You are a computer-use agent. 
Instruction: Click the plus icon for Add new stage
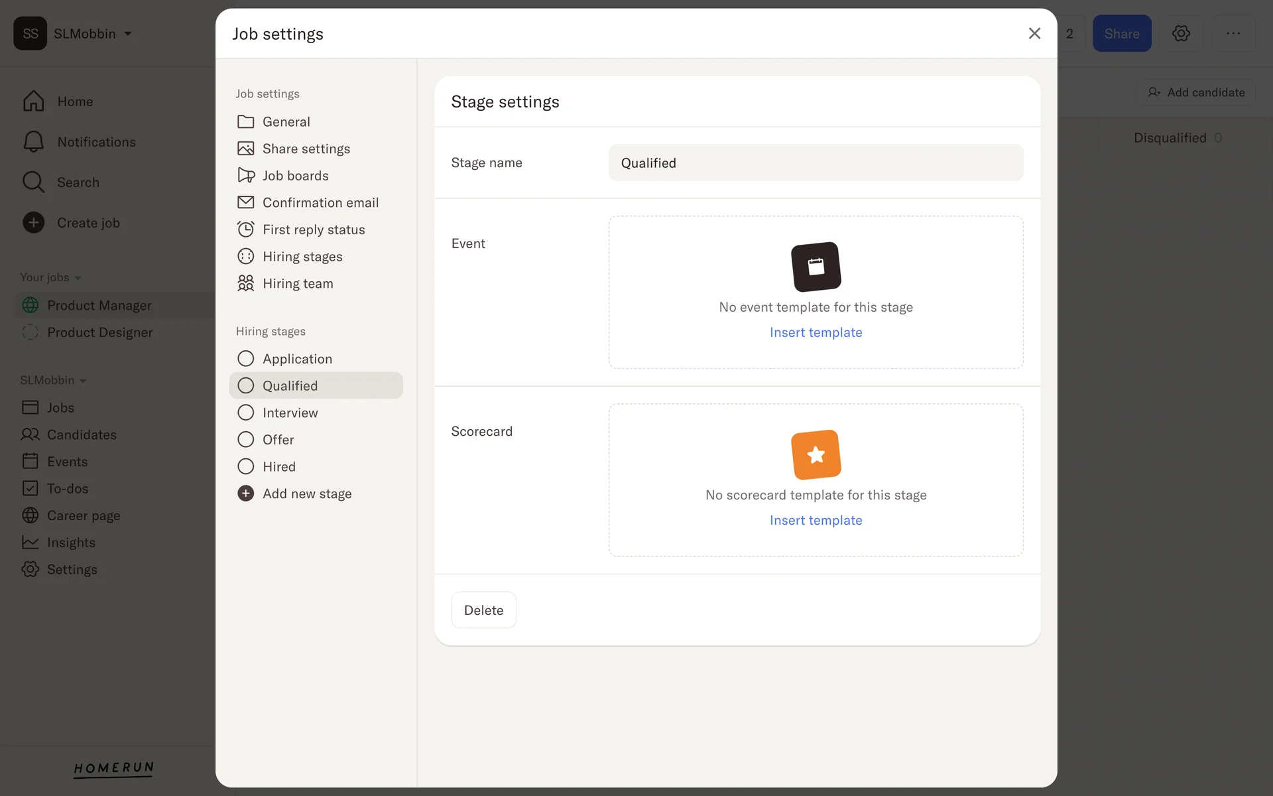tap(246, 494)
